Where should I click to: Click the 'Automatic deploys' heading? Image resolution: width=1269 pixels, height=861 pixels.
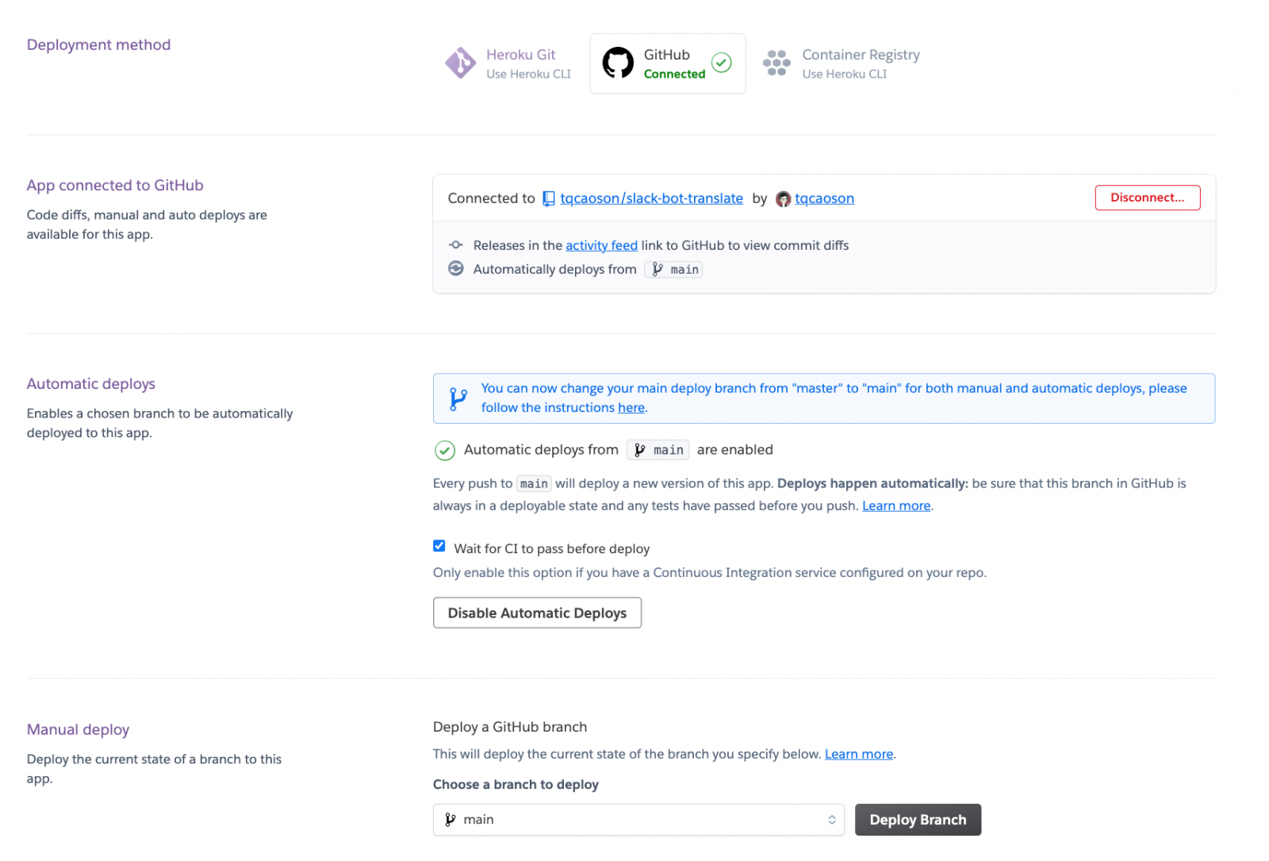tap(91, 384)
